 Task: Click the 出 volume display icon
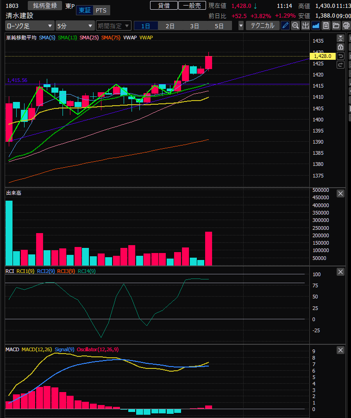click(x=306, y=25)
